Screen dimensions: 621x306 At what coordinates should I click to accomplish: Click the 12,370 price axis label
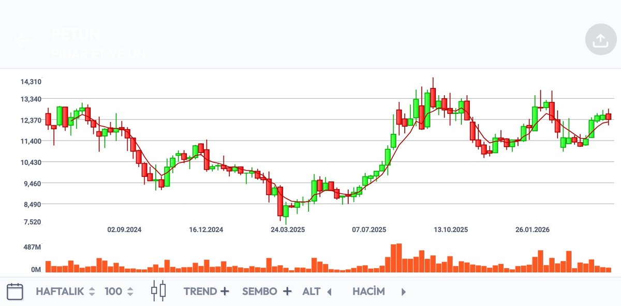pos(31,120)
